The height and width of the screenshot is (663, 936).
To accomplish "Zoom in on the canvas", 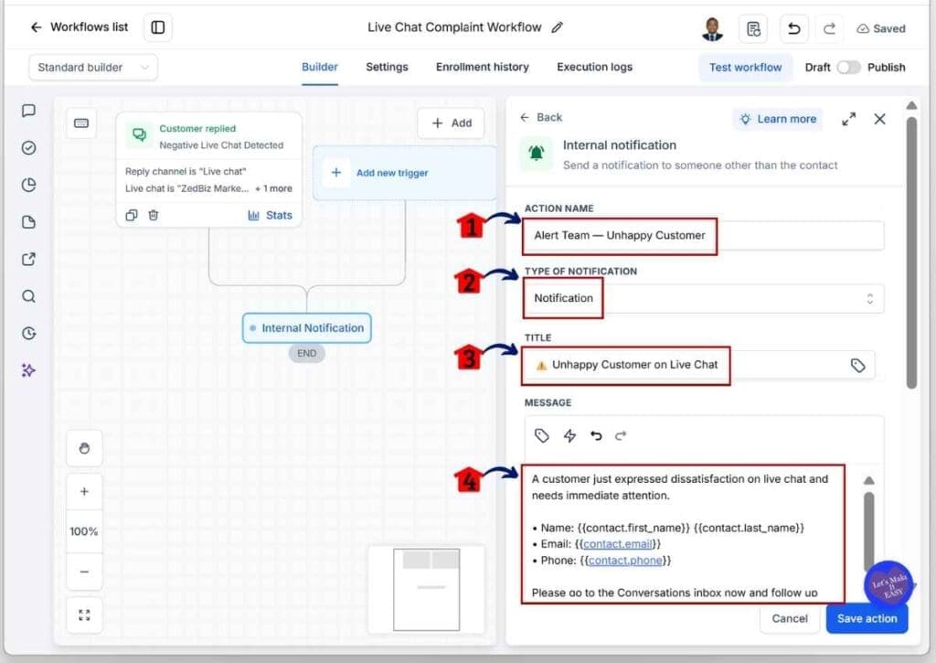I will [84, 492].
